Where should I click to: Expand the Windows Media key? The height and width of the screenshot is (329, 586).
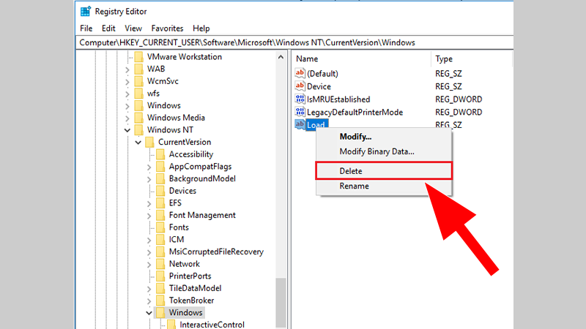pos(127,118)
